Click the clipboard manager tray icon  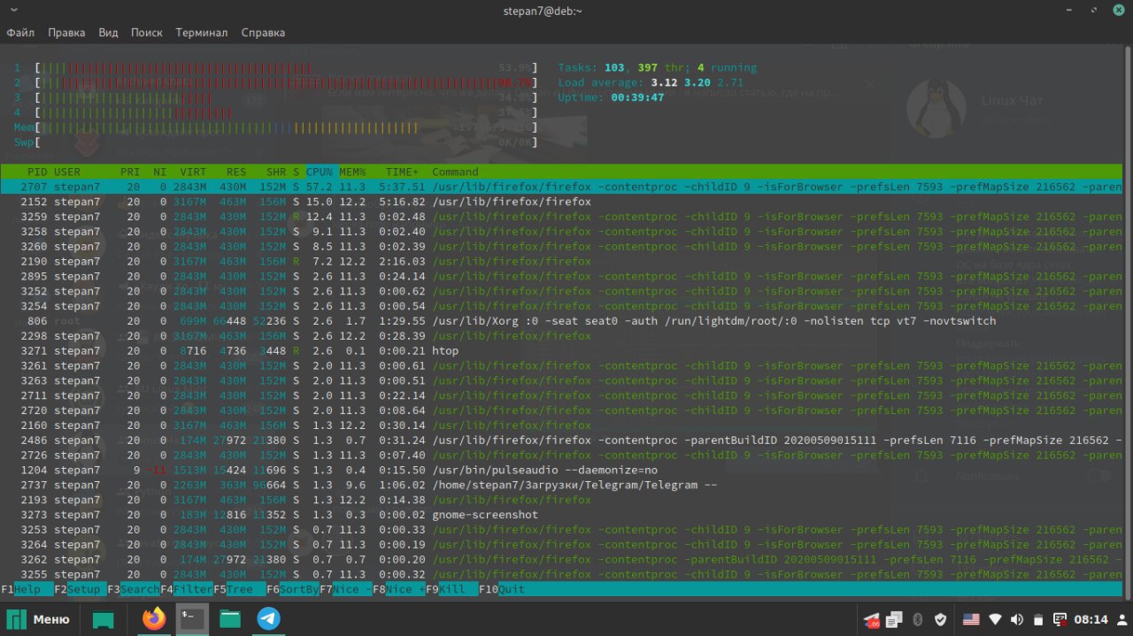coord(895,619)
